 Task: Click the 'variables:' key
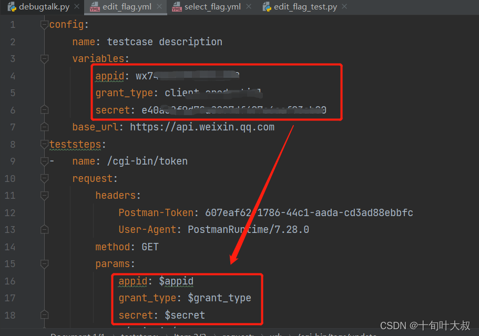pos(100,59)
